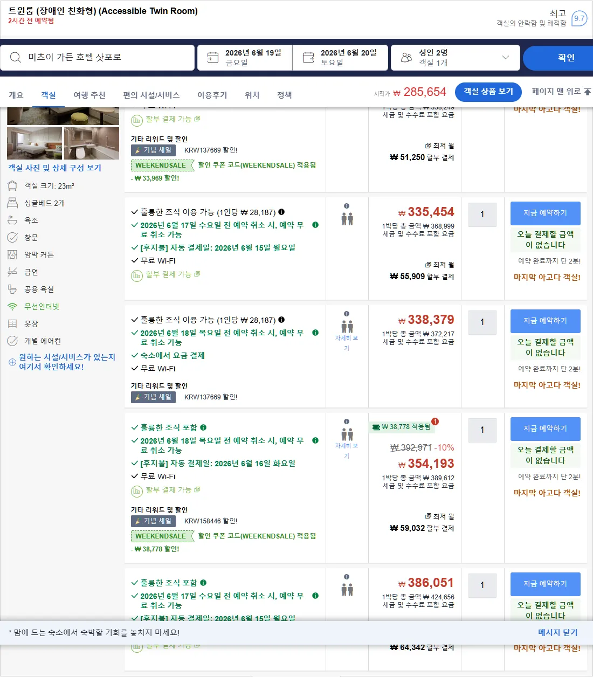Click the two-adults occupancy icon in 386,051 row
Image resolution: width=593 pixels, height=677 pixels.
[347, 590]
